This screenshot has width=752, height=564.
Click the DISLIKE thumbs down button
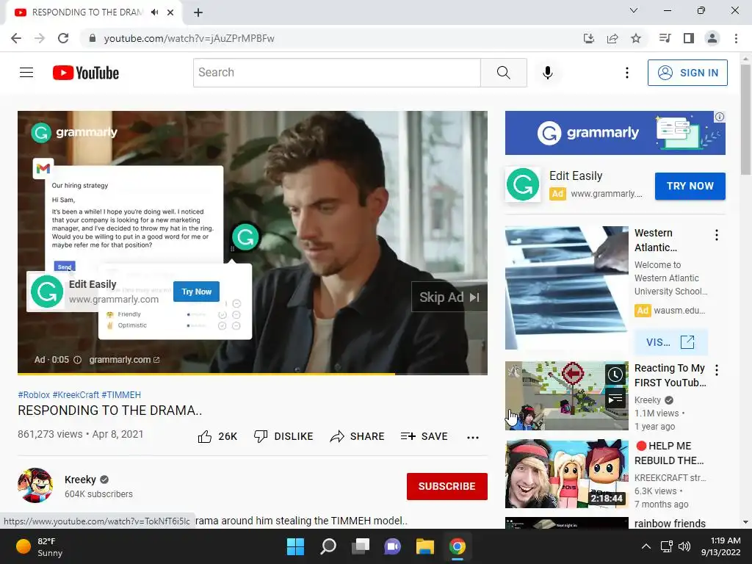coord(283,436)
